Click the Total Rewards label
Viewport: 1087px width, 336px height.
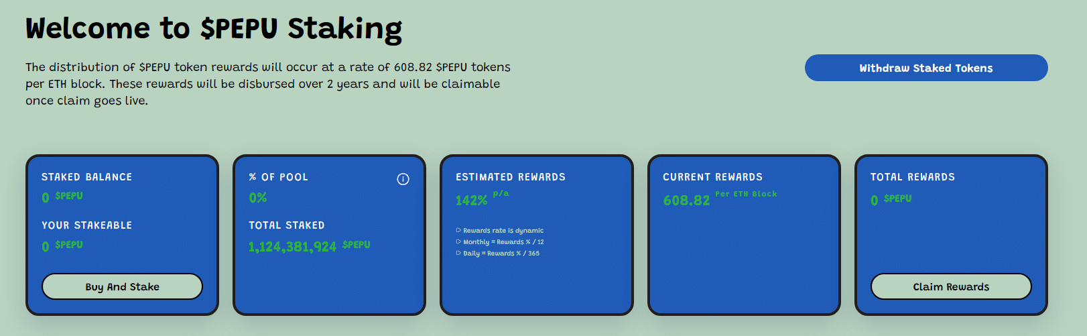(x=912, y=177)
